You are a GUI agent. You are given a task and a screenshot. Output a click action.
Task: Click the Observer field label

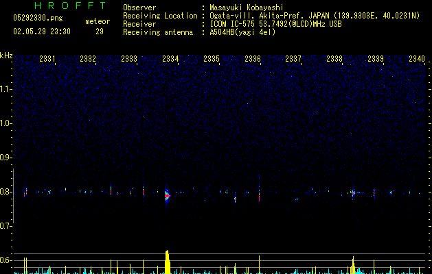click(x=139, y=8)
